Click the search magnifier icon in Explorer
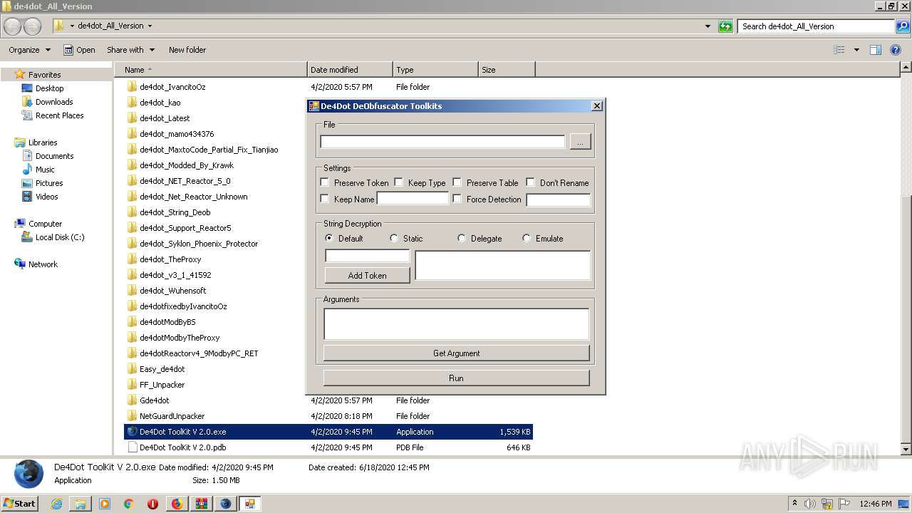The height and width of the screenshot is (513, 912). pyautogui.click(x=903, y=26)
